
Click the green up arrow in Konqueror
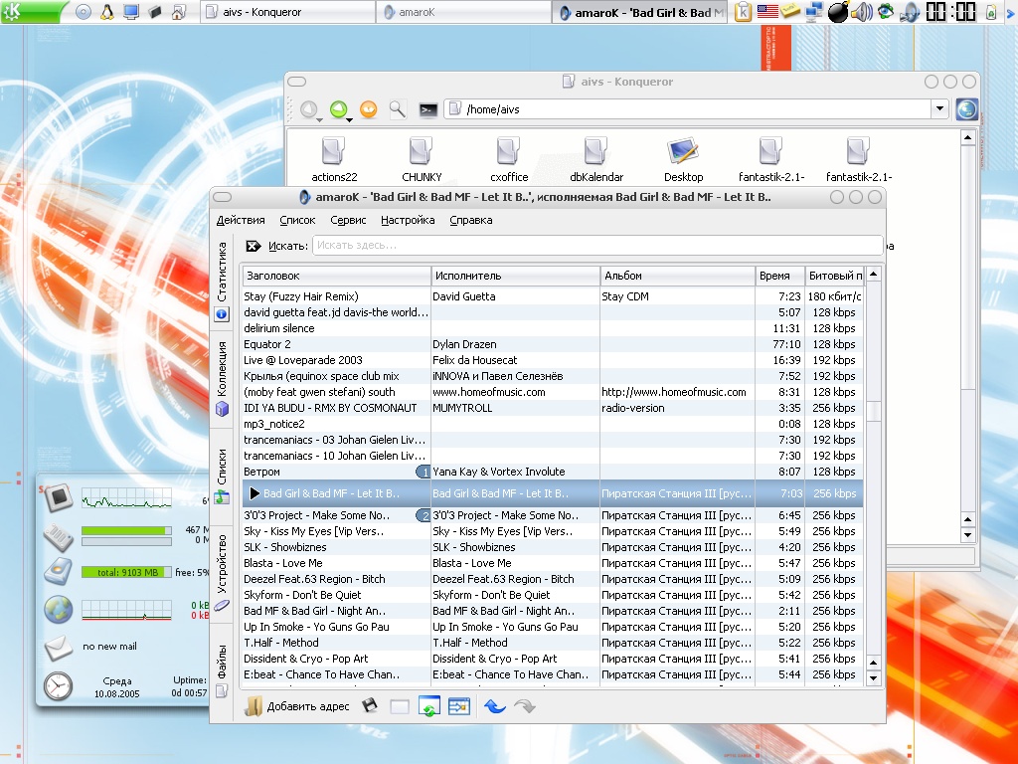pyautogui.click(x=338, y=109)
